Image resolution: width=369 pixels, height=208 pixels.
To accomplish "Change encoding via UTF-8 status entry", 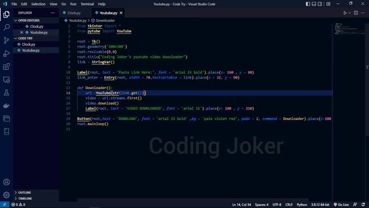I will 277,205.
